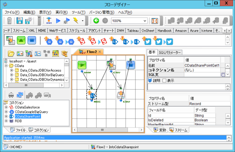
Task: Open the 実行(R) menu
Action: (61, 12)
